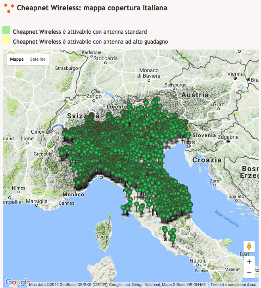Click the Salisburgo city label
The height and width of the screenshot is (288, 261).
175,85
